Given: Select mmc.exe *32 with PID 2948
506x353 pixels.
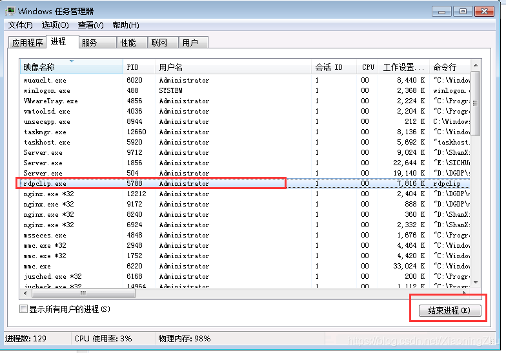Looking at the screenshot, I should tap(245, 245).
